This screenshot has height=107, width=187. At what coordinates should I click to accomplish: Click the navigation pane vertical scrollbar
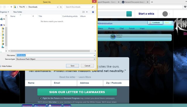tap(6, 37)
